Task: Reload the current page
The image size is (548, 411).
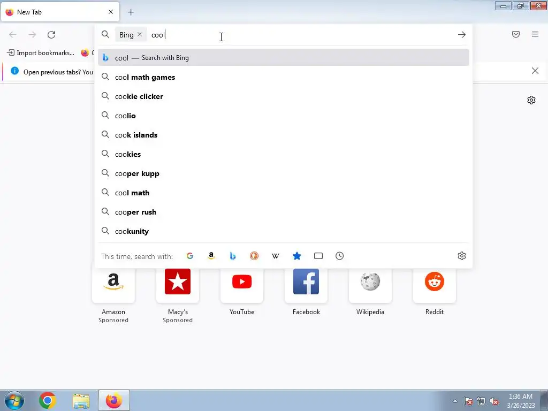Action: 51,34
